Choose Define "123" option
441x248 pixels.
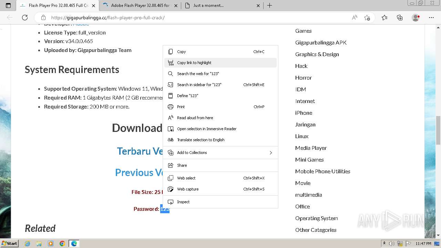[x=220, y=96]
